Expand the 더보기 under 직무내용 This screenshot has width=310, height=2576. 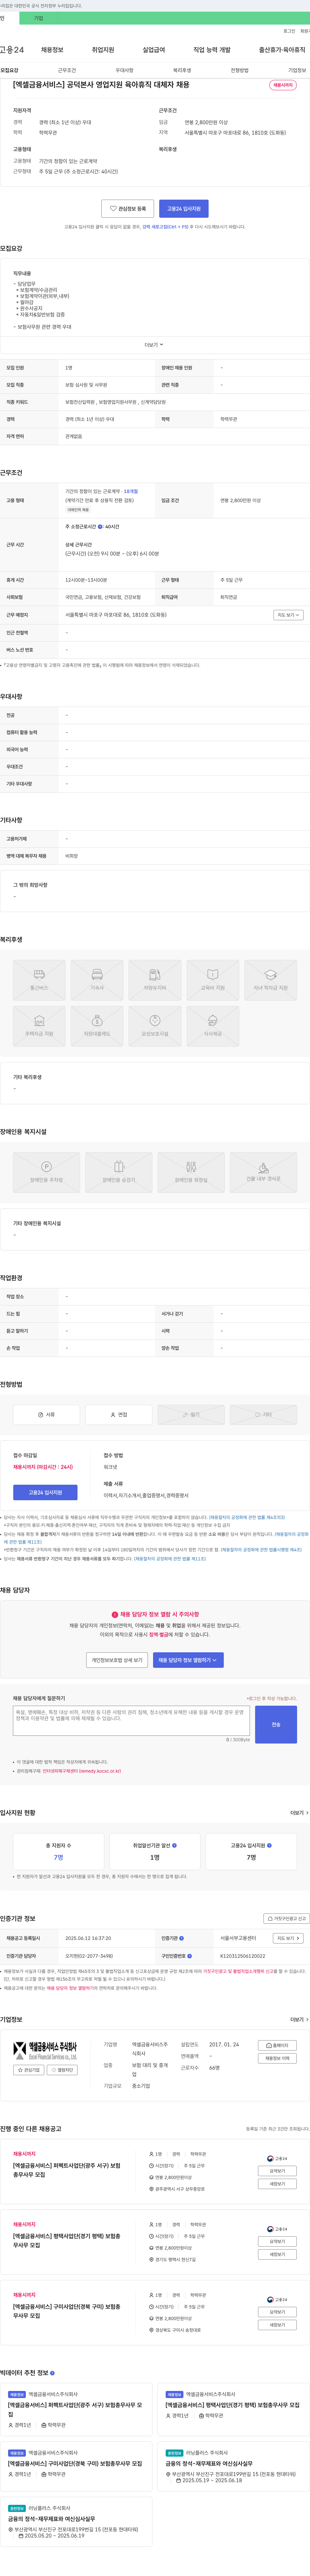[153, 345]
